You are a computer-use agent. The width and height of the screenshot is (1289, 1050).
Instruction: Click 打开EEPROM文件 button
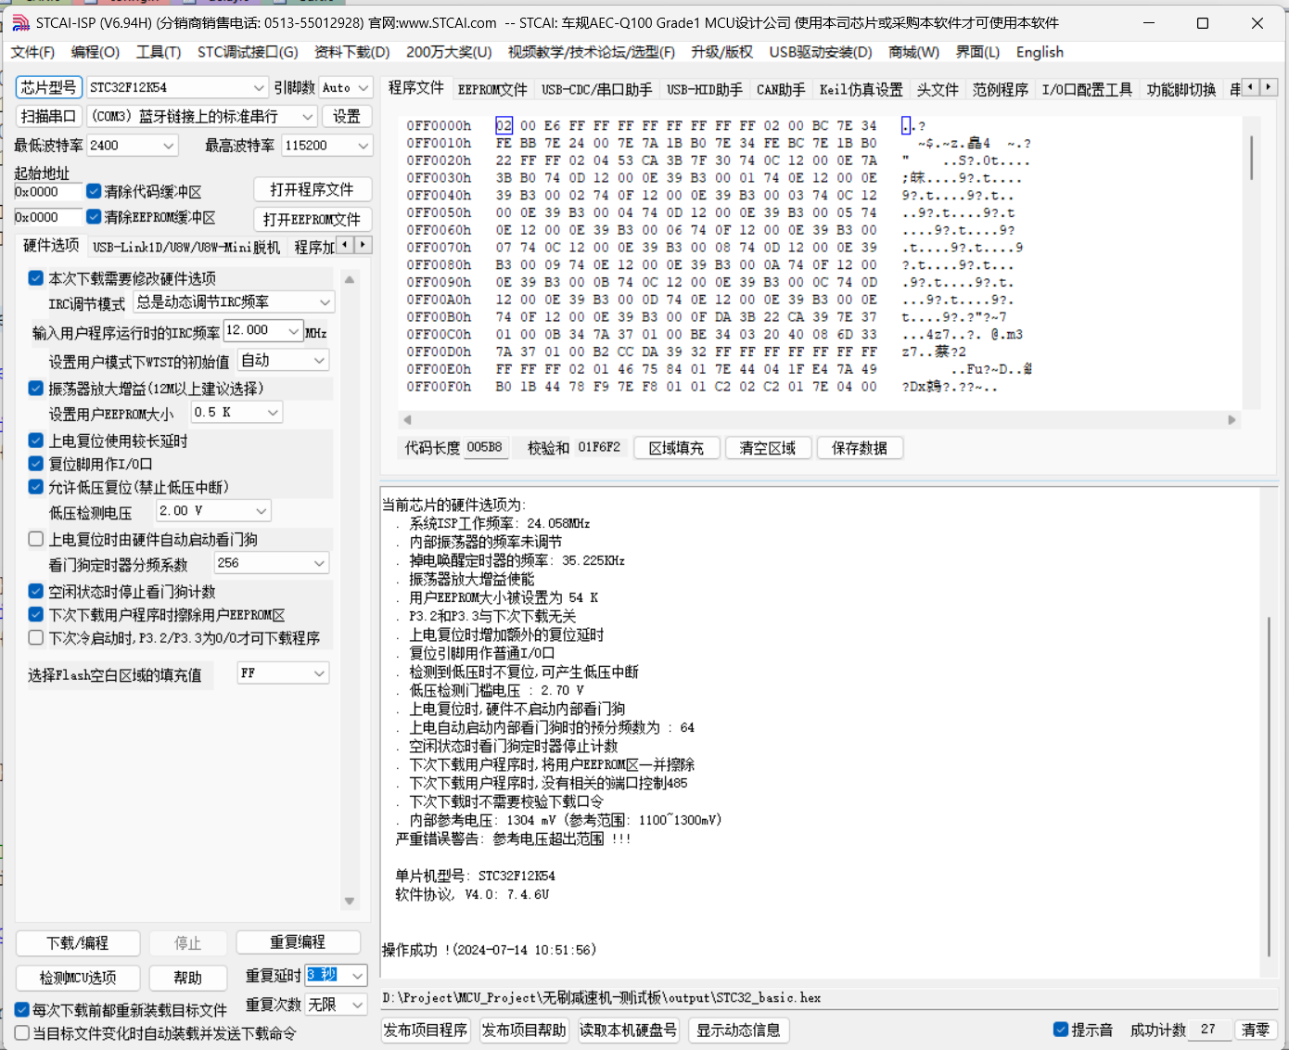312,220
